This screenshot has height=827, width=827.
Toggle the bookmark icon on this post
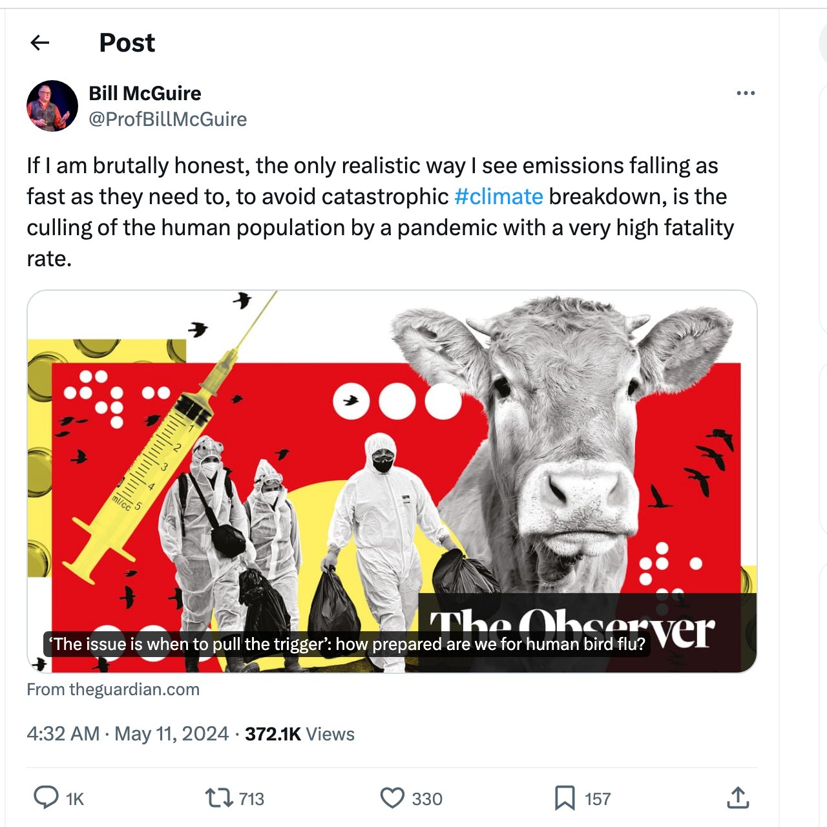click(565, 798)
